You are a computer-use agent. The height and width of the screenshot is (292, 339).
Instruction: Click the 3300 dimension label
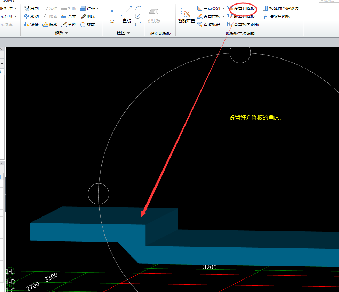[51, 277]
